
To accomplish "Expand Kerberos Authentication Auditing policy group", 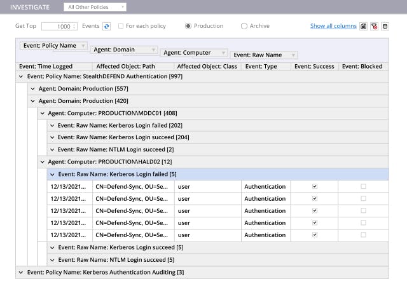I will [x=21, y=272].
